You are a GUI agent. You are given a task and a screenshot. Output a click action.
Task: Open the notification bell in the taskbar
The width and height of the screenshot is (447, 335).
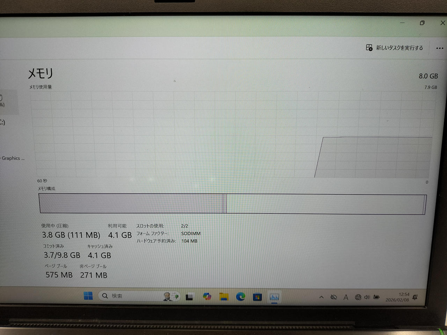415,297
